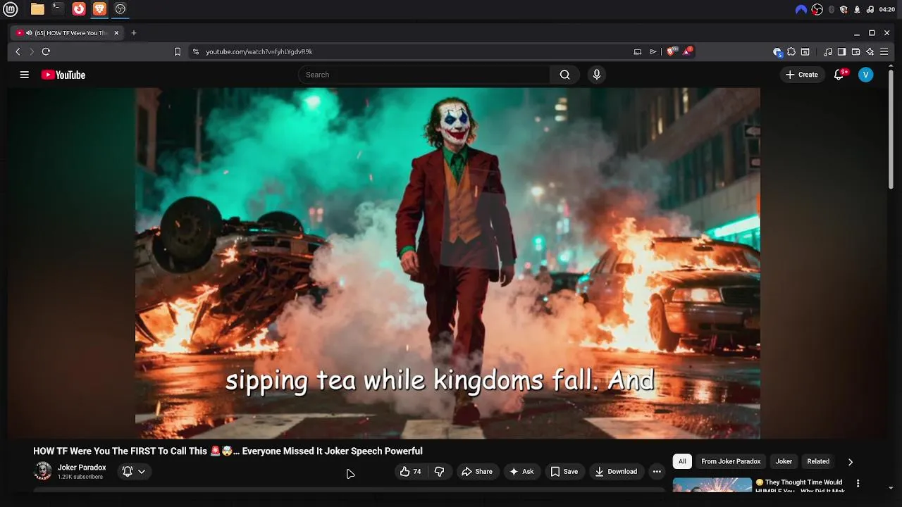902x507 pixels.
Task: Like the video with thumbs up
Action: point(411,472)
